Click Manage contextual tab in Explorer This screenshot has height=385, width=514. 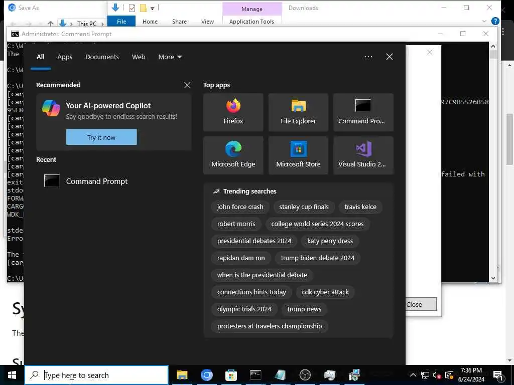tap(252, 9)
